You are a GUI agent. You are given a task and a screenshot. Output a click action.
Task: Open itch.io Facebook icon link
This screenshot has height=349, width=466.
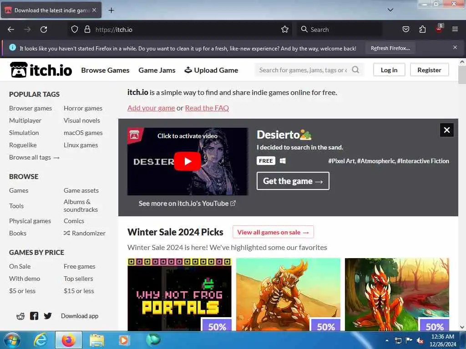tap(34, 316)
